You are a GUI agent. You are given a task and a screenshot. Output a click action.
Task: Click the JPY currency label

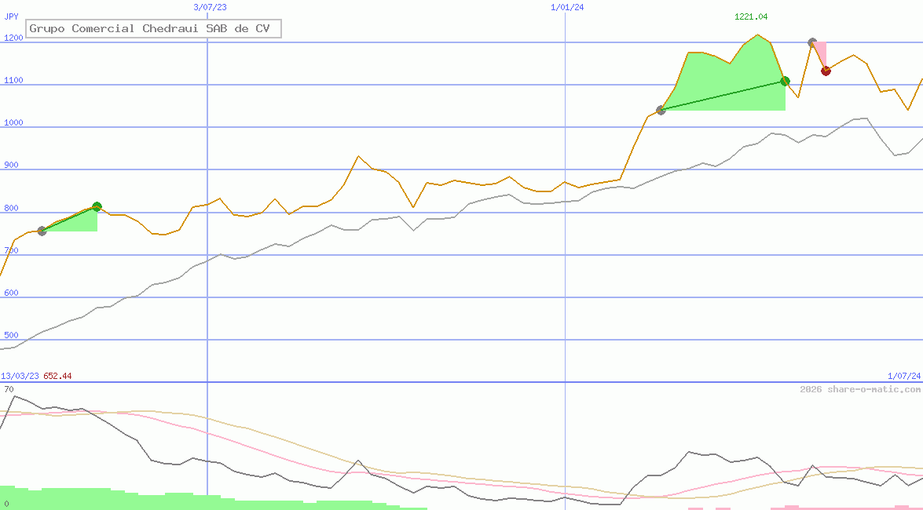point(11,16)
